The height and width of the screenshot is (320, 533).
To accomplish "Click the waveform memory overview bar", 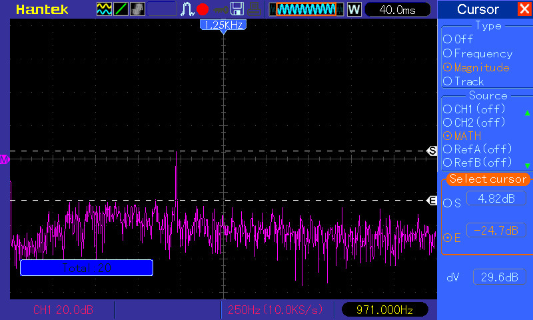I will (x=306, y=9).
